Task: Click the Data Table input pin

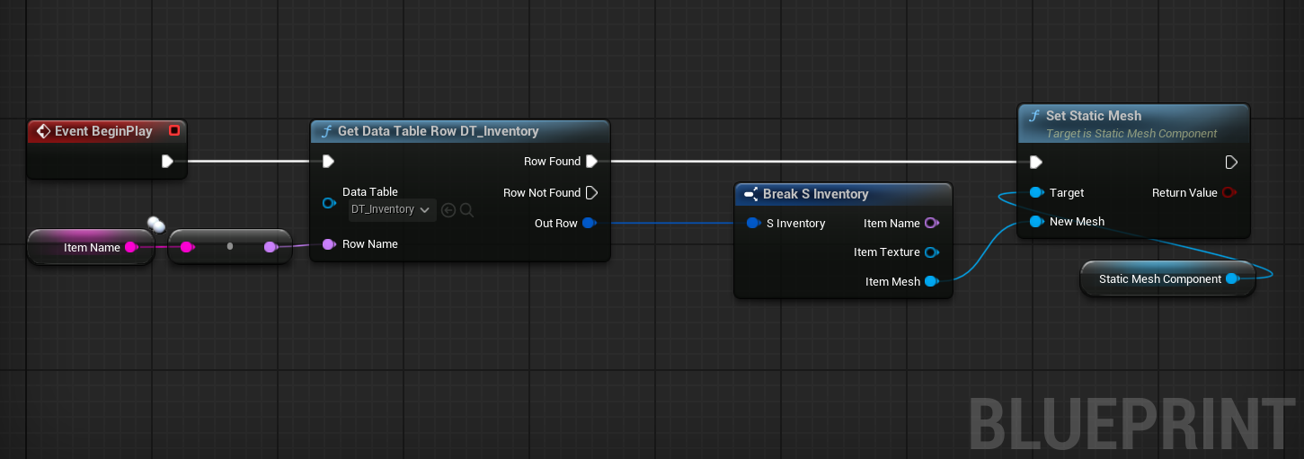Action: click(328, 203)
